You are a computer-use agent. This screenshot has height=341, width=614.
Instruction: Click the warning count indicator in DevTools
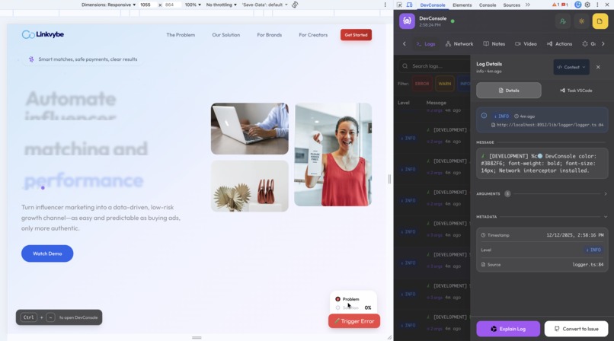click(555, 5)
